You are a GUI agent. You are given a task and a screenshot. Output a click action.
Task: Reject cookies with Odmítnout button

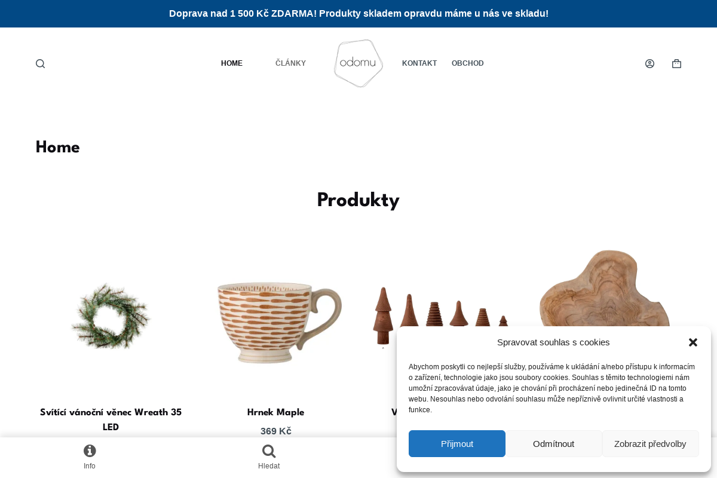(x=554, y=443)
